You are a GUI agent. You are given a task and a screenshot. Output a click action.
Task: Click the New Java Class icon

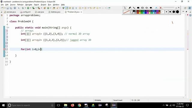click(x=48, y=8)
